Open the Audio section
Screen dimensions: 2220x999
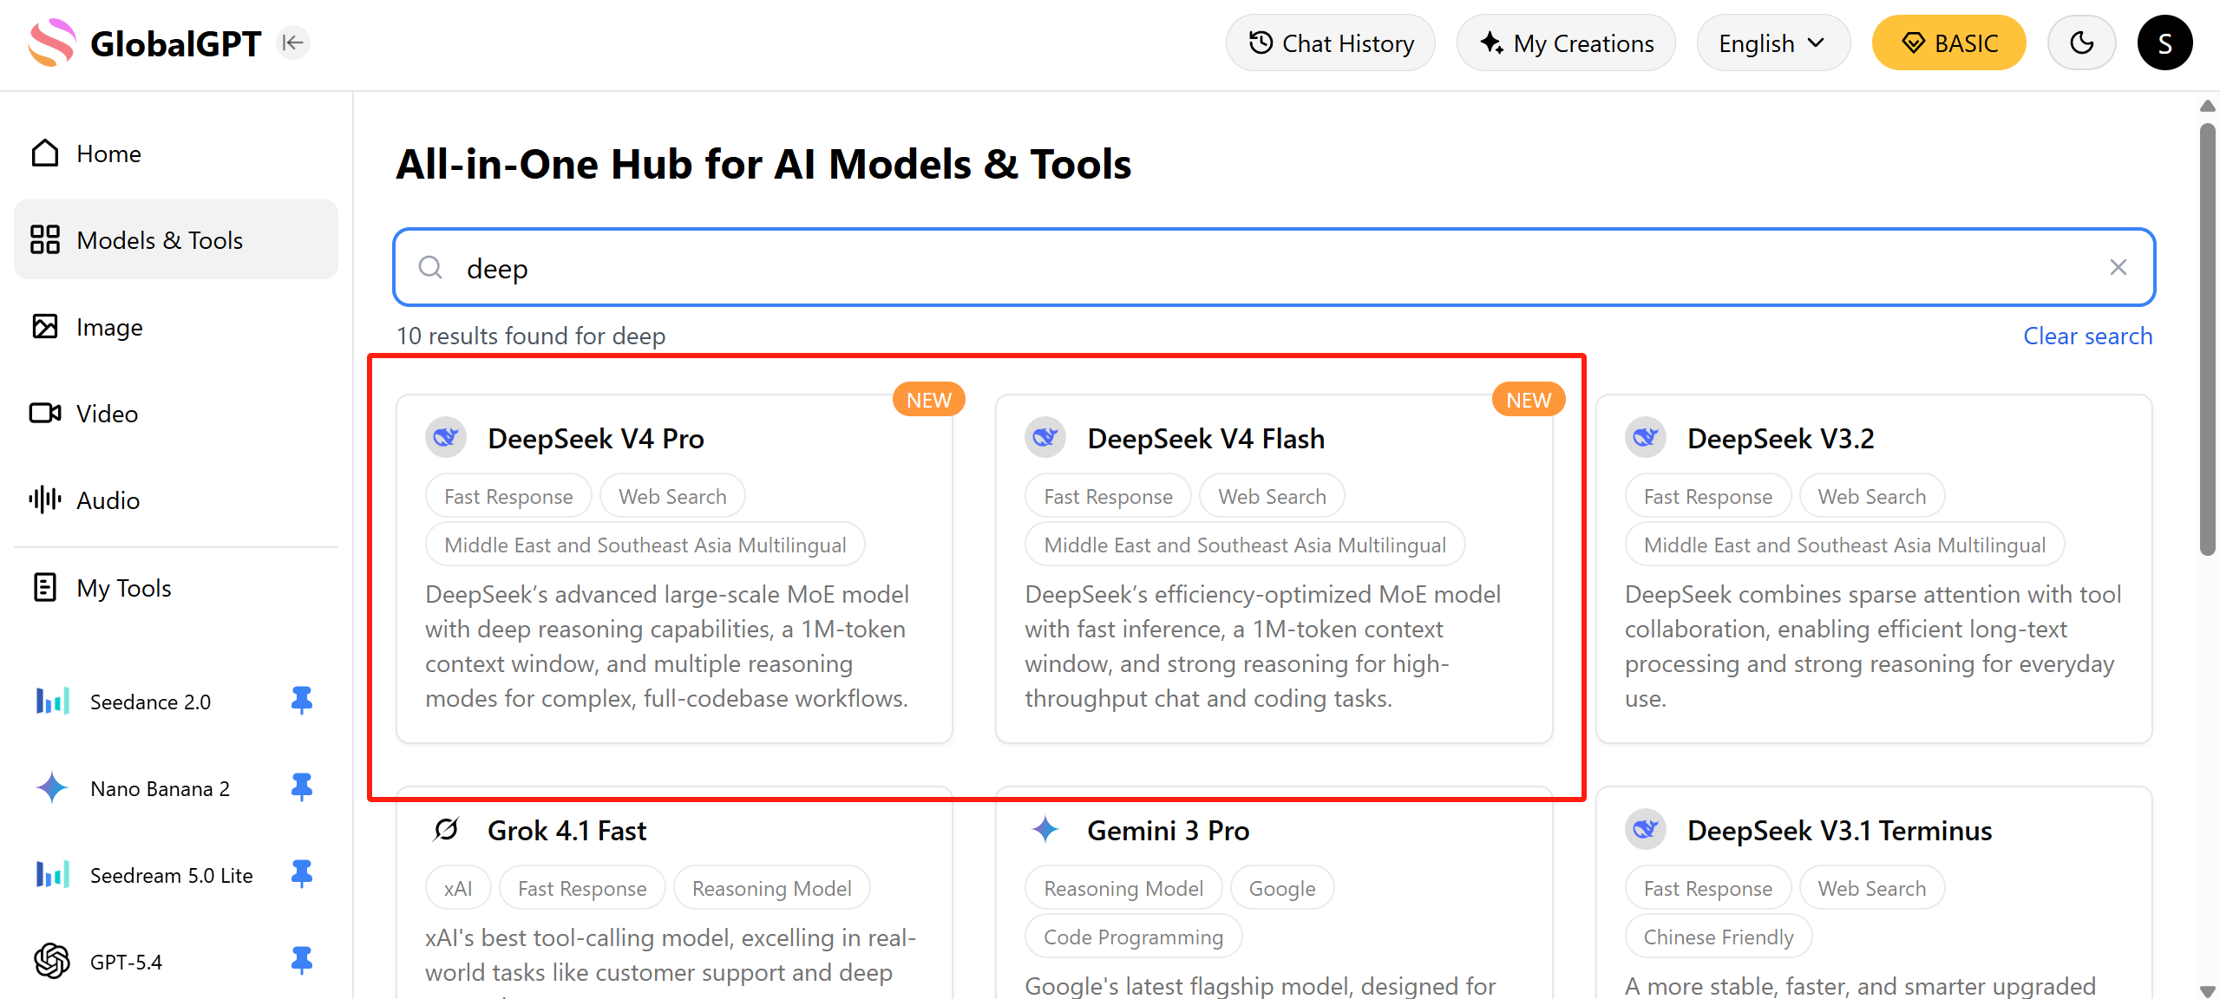tap(108, 500)
